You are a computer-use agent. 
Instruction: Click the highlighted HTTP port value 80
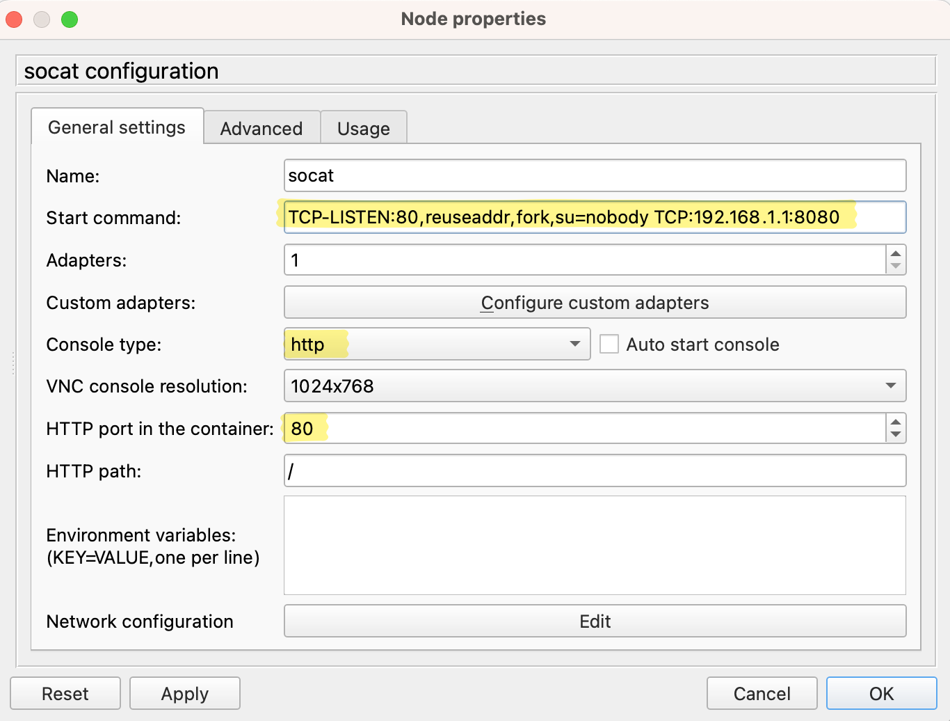tap(304, 429)
